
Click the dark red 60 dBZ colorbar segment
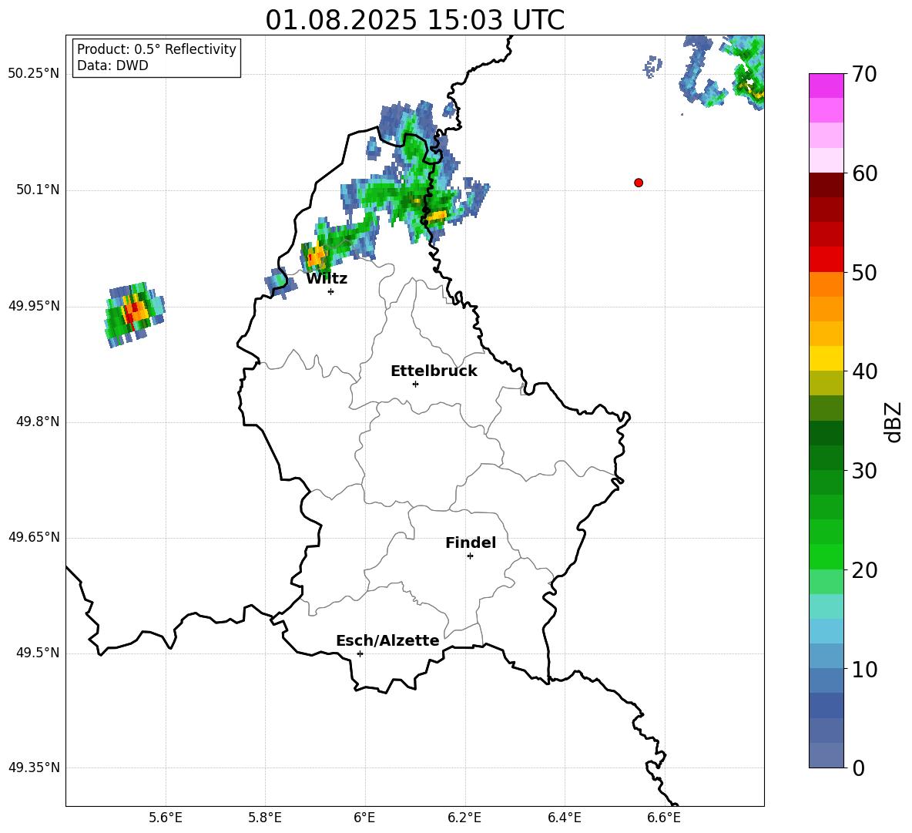pos(826,184)
